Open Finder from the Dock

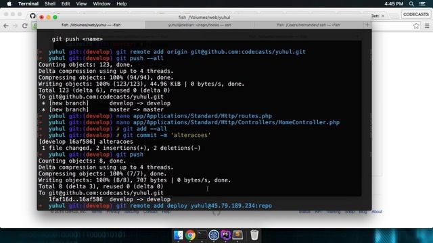[178, 235]
